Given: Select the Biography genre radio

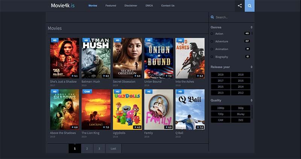Looking at the screenshot, I should click(x=212, y=57).
